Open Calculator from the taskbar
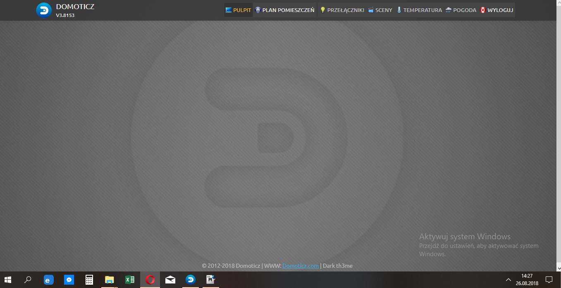 pos(89,280)
